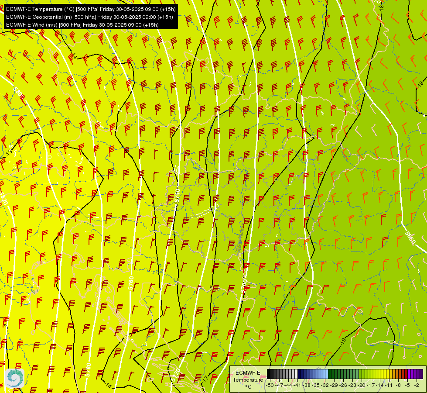Select the ECMWF-E Temperature title line

(x=91, y=9)
